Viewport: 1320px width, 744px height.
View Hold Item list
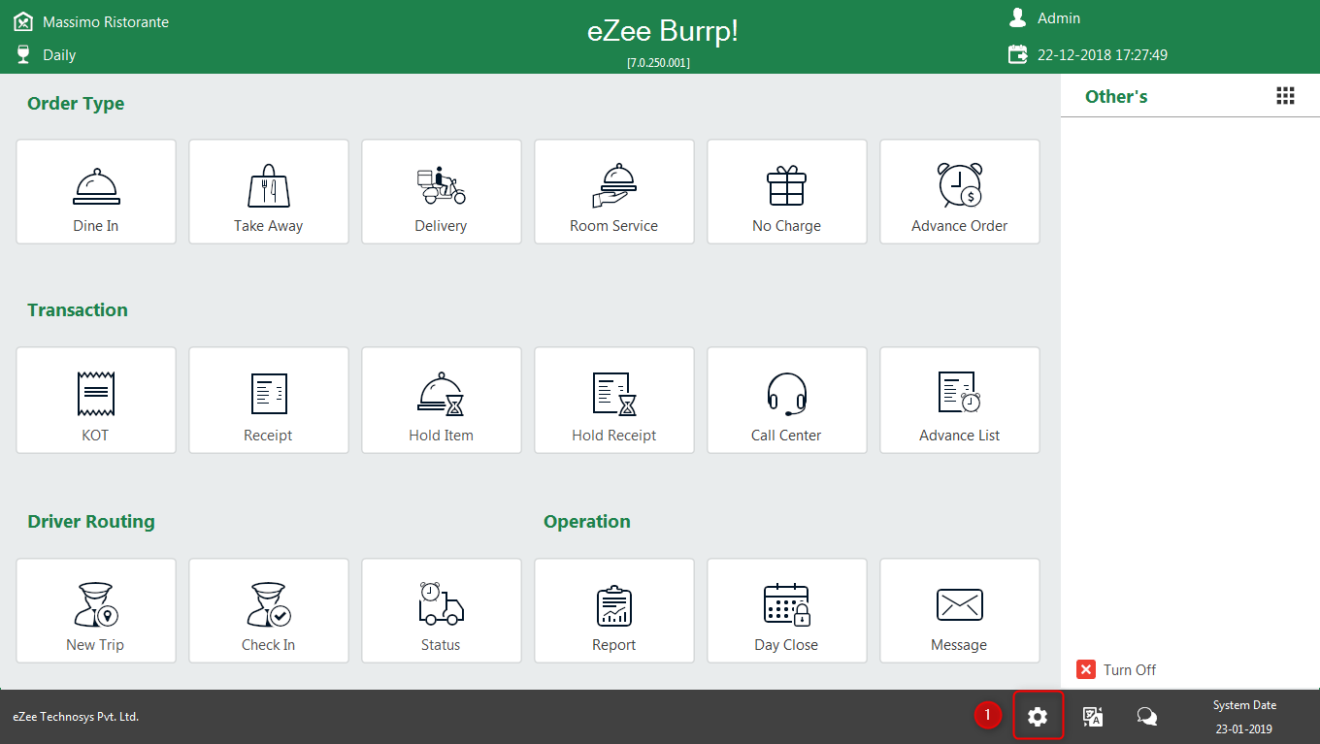[442, 400]
